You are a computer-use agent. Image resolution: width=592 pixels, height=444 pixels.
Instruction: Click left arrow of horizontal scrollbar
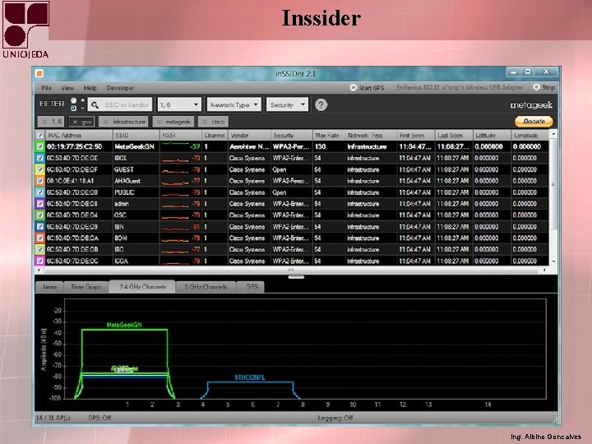point(39,270)
